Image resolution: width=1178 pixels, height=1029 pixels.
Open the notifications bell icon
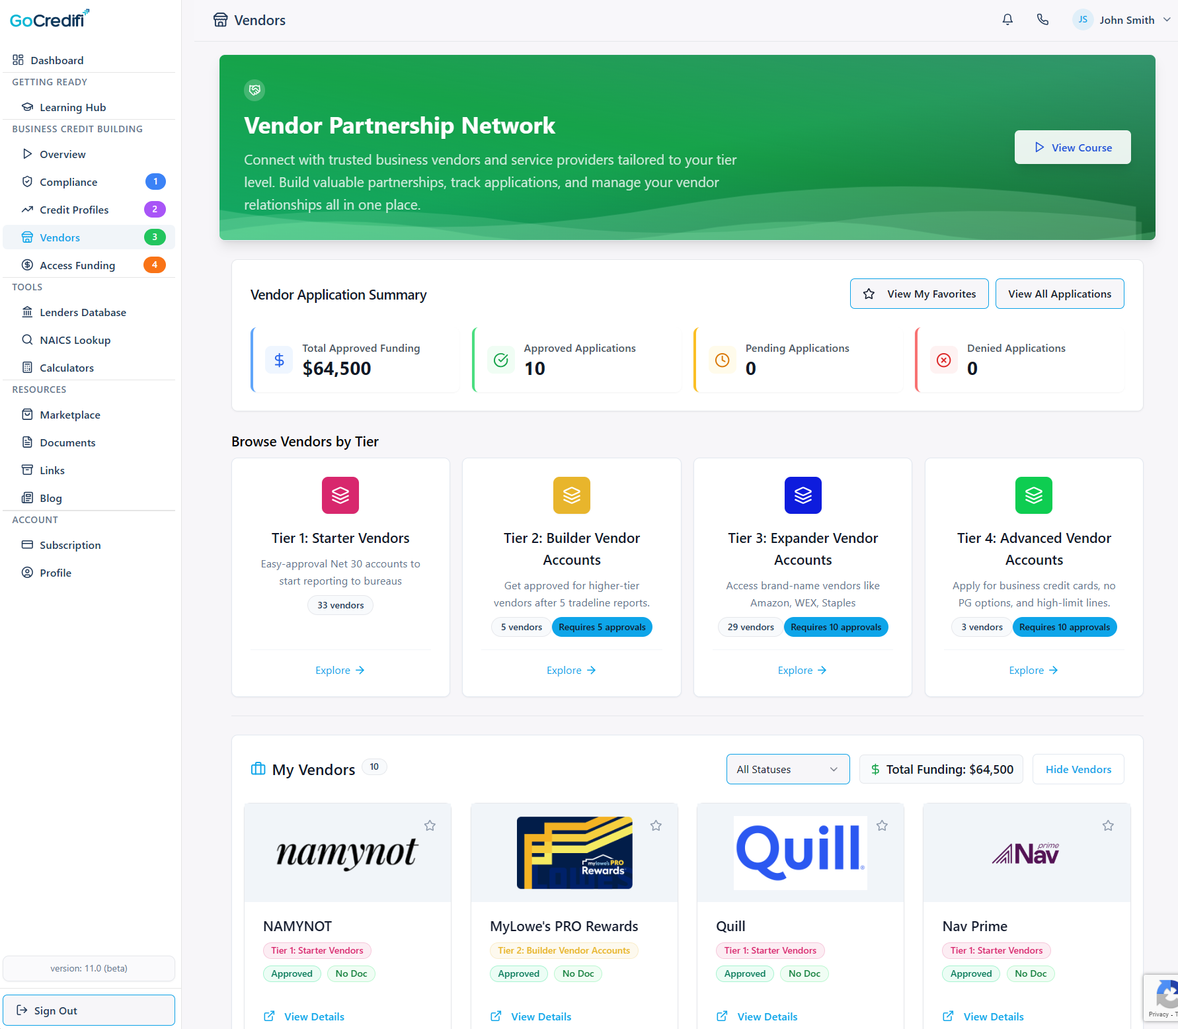[x=1007, y=19]
